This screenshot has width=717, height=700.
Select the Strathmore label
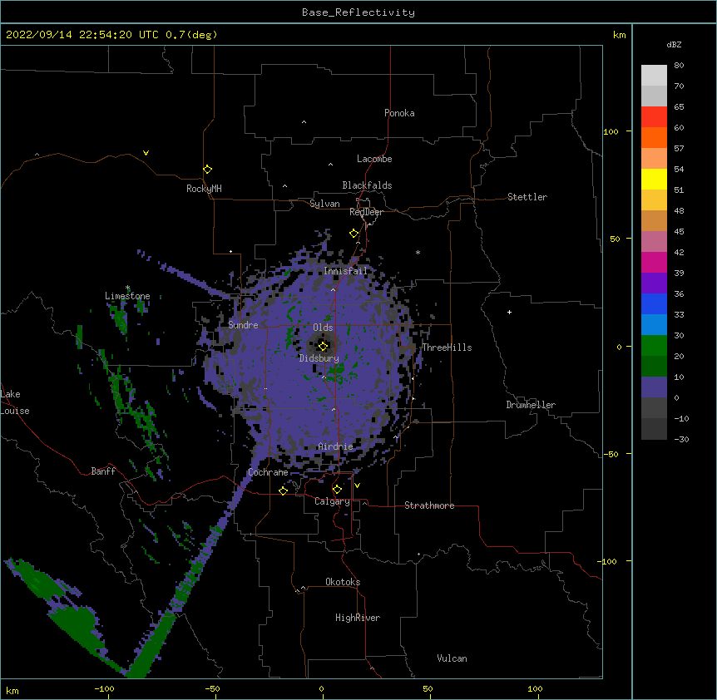[x=429, y=505]
